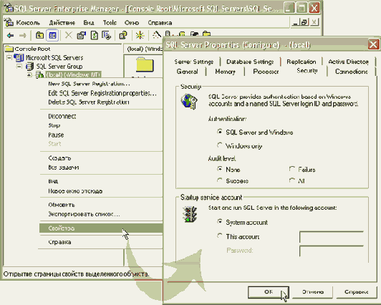Click the Enterprise Manager title bar icon
Screen dimensions: 381x305
click(x=9, y=9)
